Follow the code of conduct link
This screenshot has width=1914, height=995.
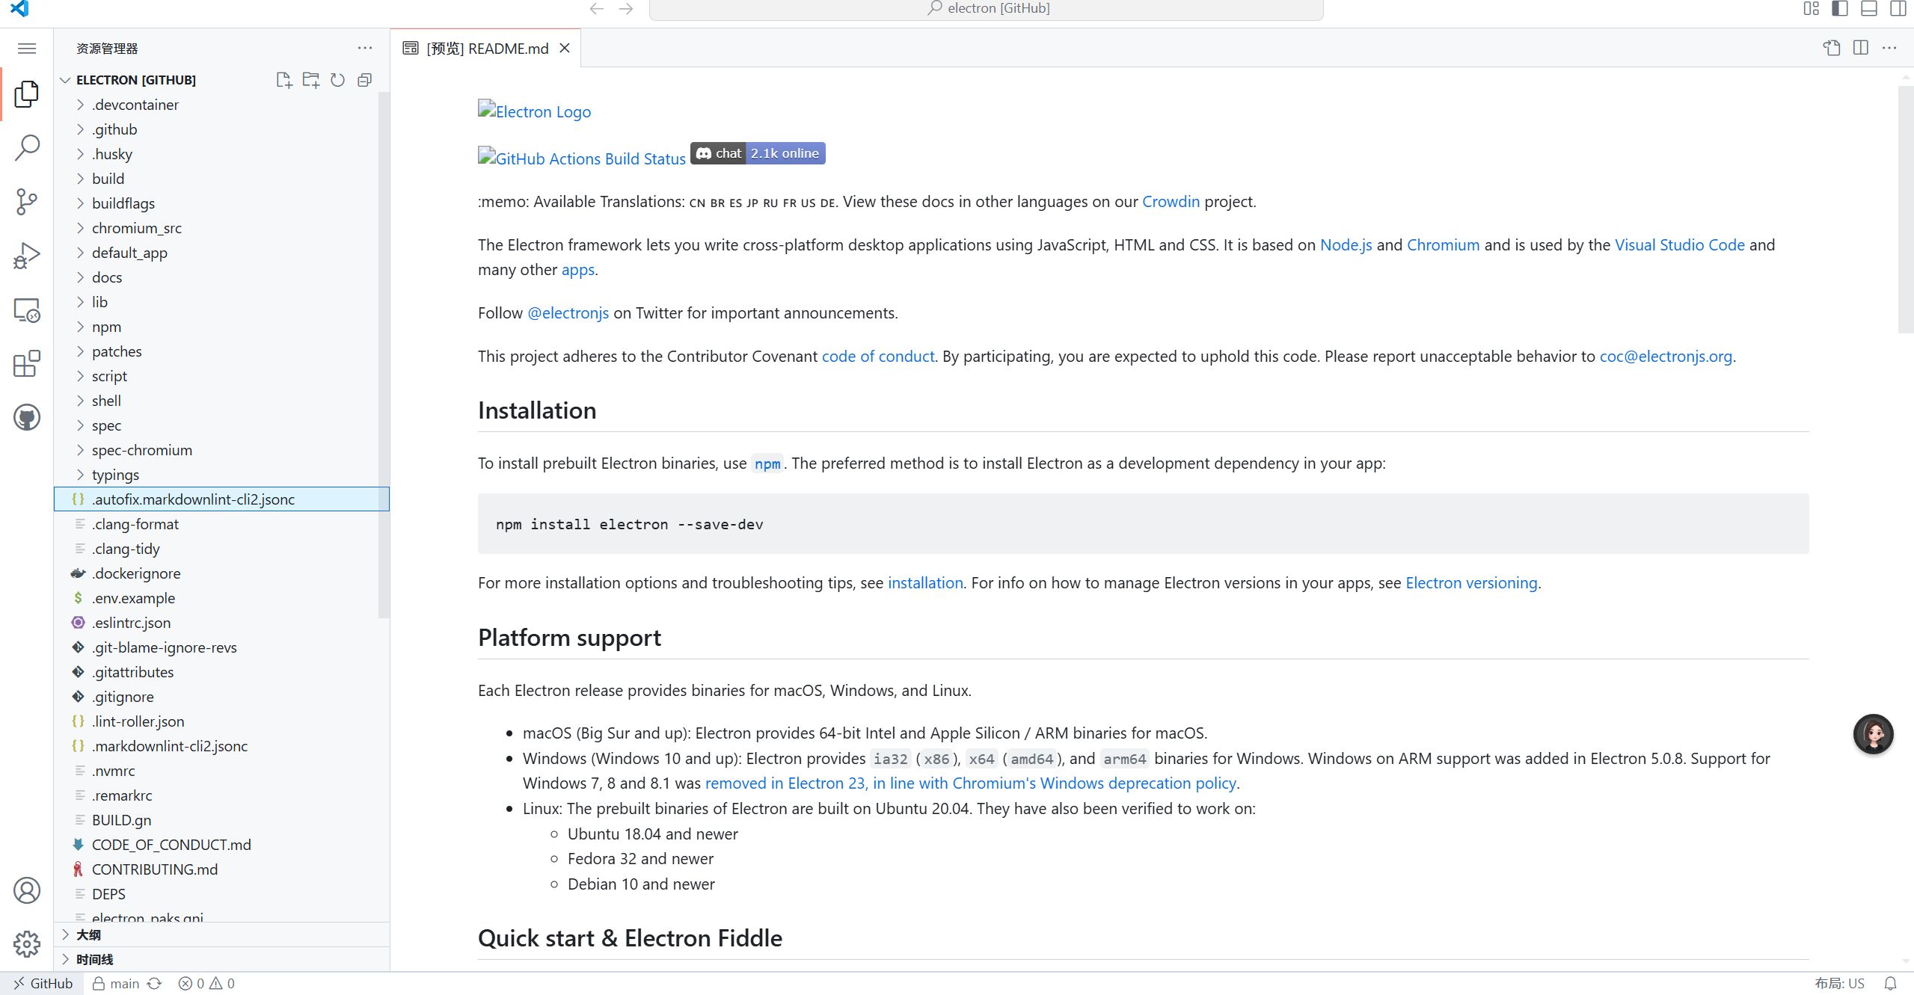(x=878, y=357)
